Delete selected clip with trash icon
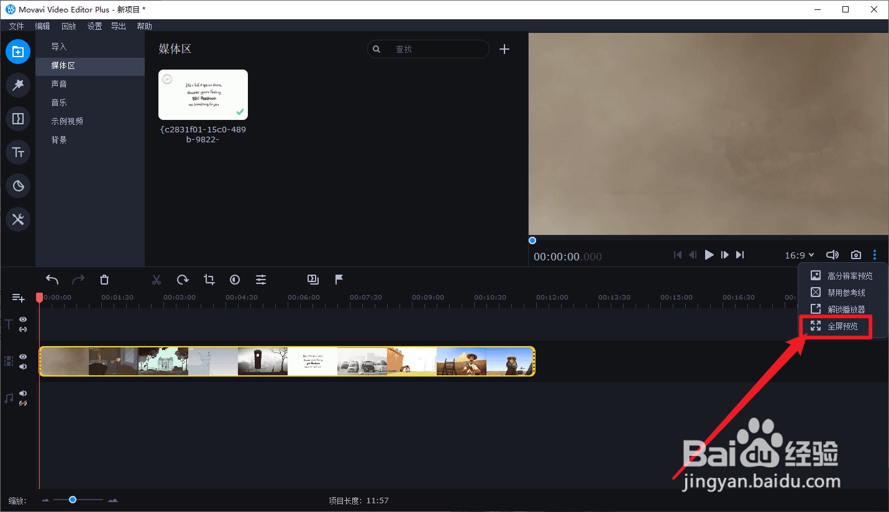Screen dimensions: 889x512 [104, 280]
